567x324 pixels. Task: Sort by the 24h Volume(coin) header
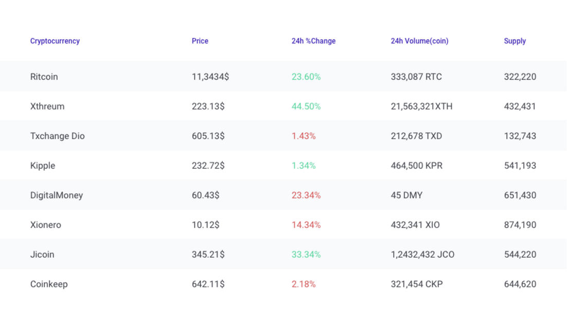419,41
